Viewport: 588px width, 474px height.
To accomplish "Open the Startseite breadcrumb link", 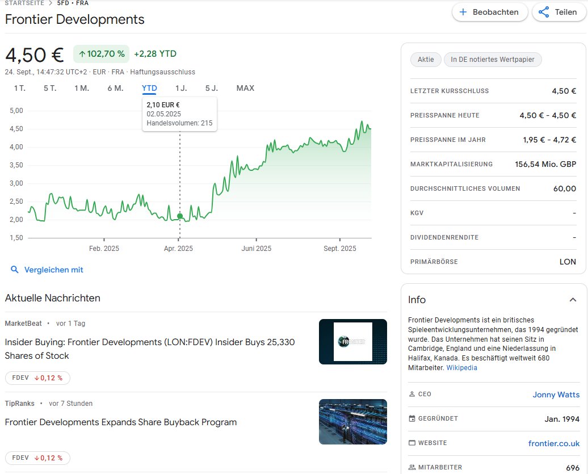I will click(24, 3).
